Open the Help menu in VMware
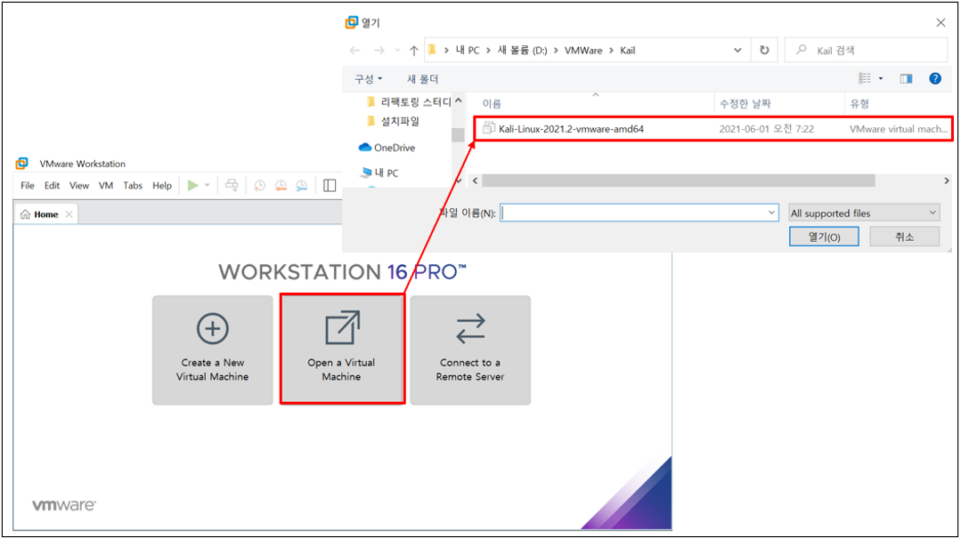 (x=162, y=186)
